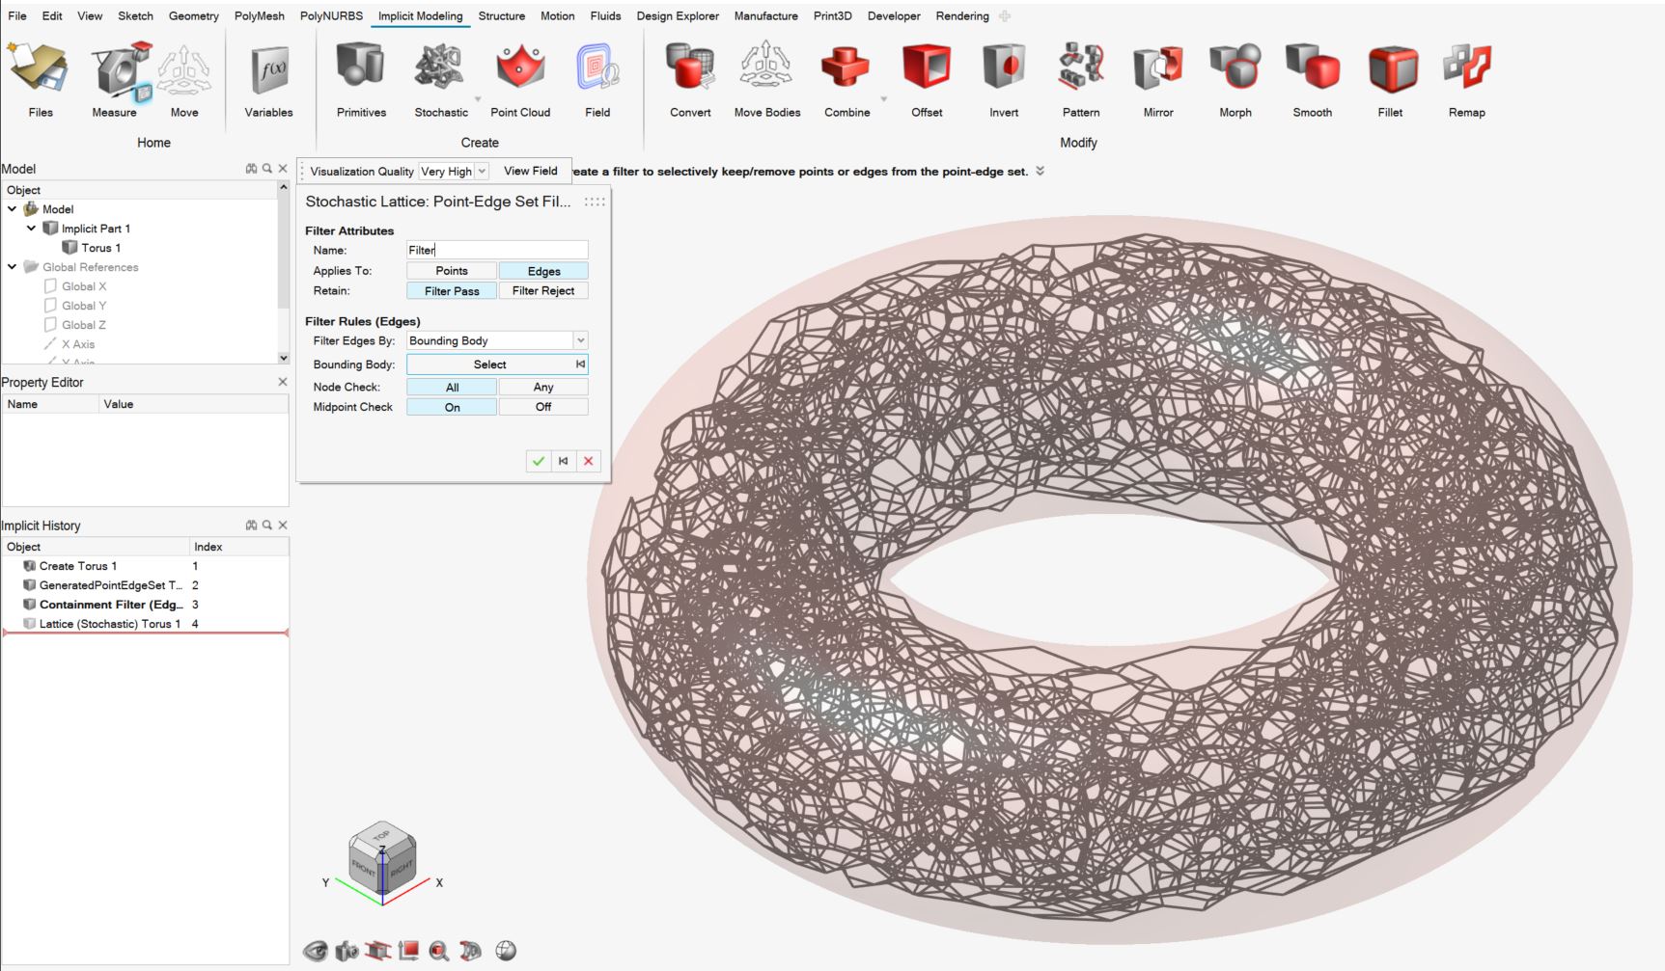
Task: Set Node Check to Any
Action: [x=542, y=387]
